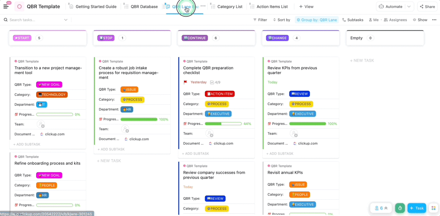Click assign icon on Transition project tool card
This screenshot has height=216, width=440.
pyautogui.click(x=41, y=124)
